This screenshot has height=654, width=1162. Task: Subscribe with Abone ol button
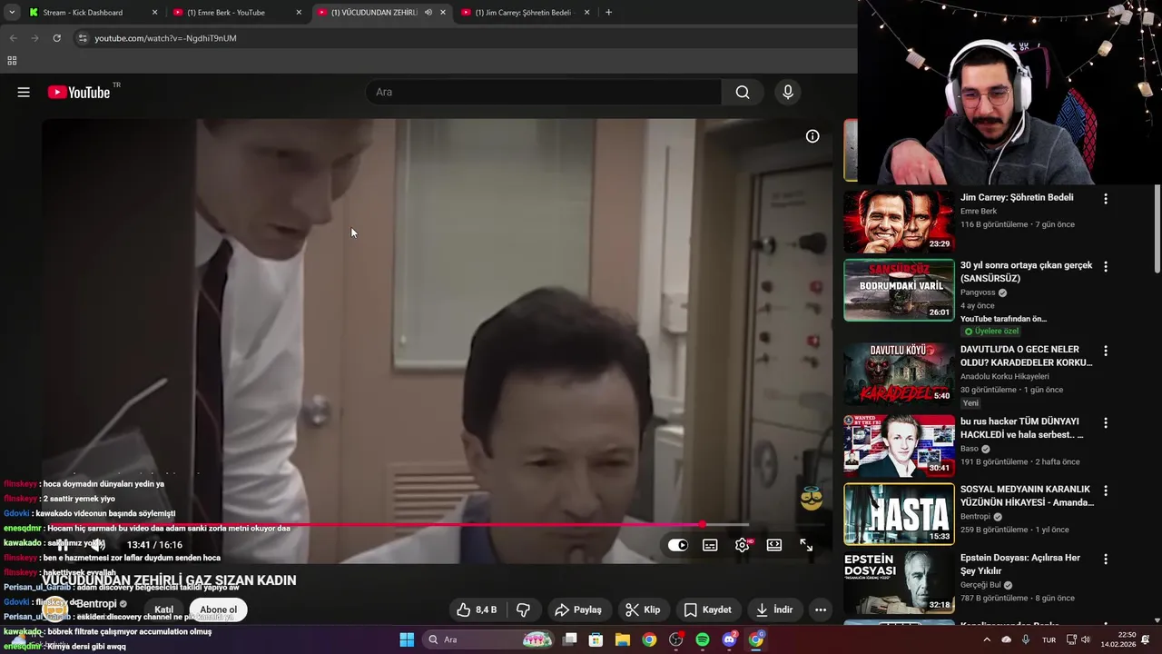pyautogui.click(x=218, y=609)
